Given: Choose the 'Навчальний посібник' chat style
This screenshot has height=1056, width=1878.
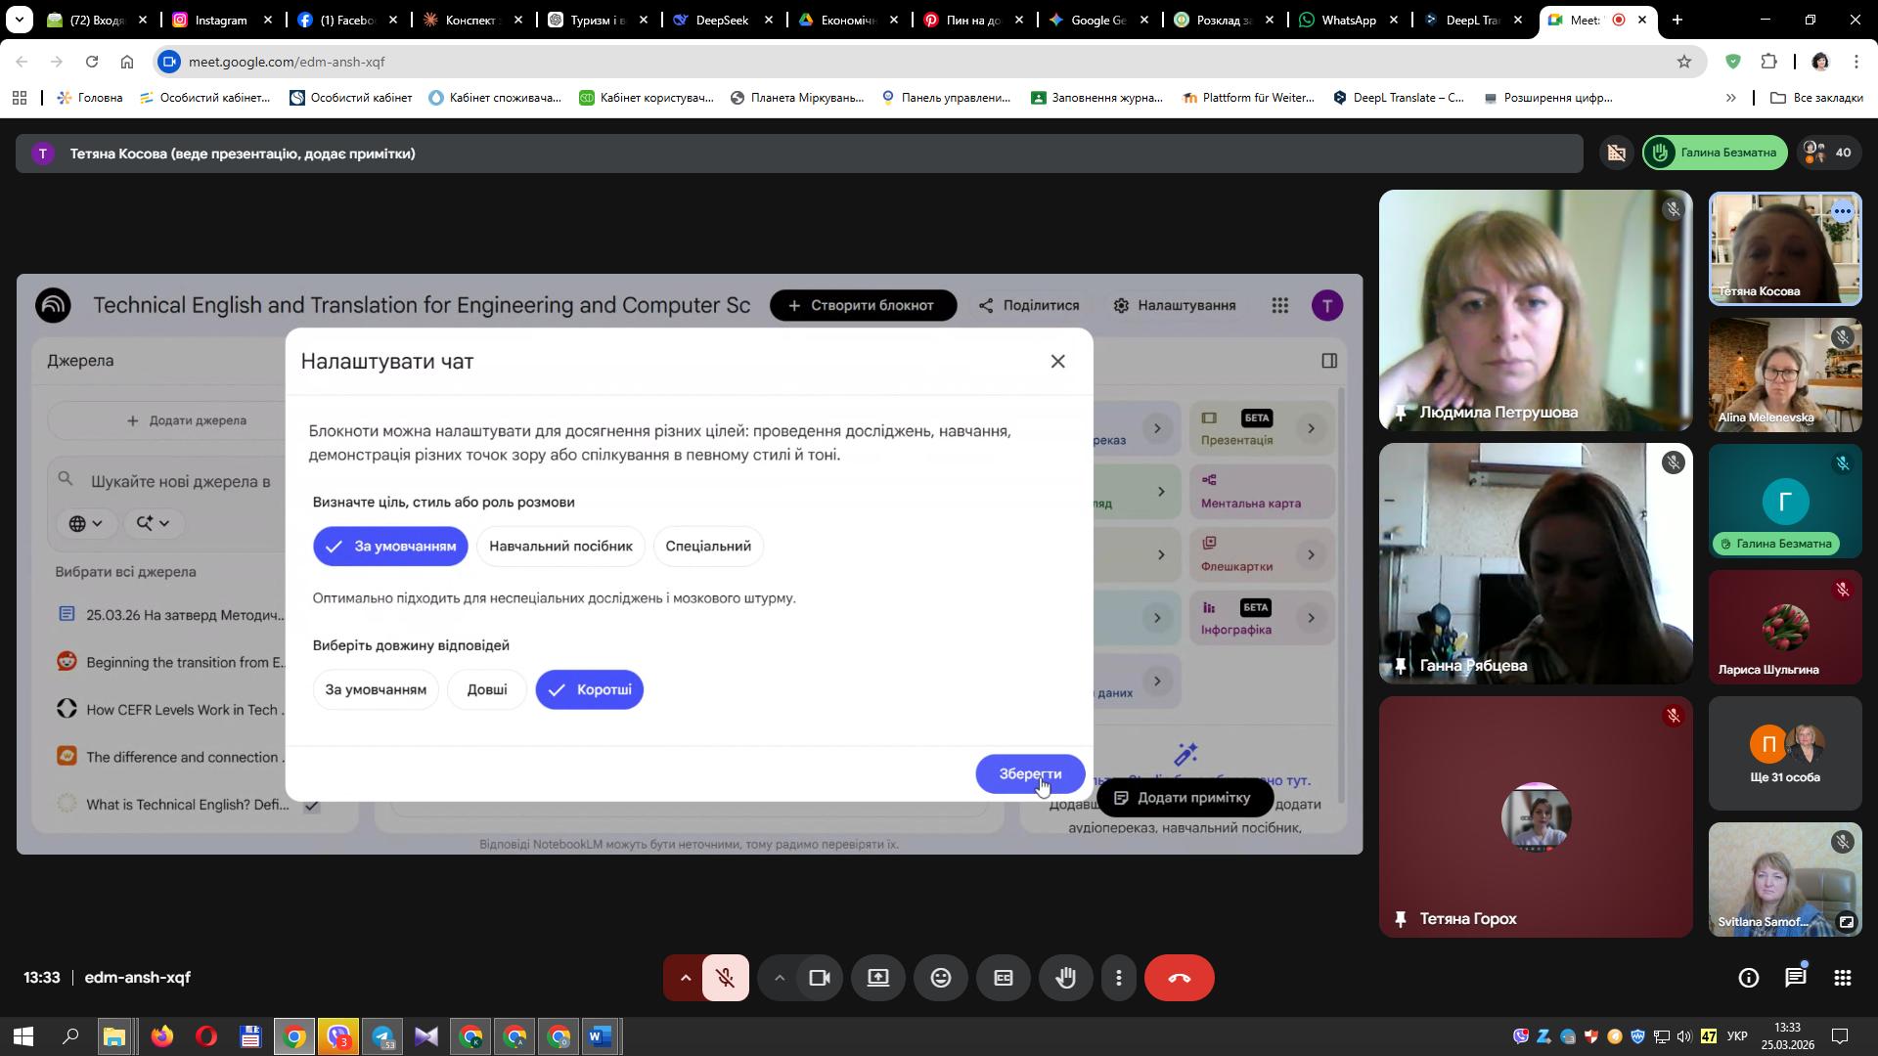Looking at the screenshot, I should 560,546.
